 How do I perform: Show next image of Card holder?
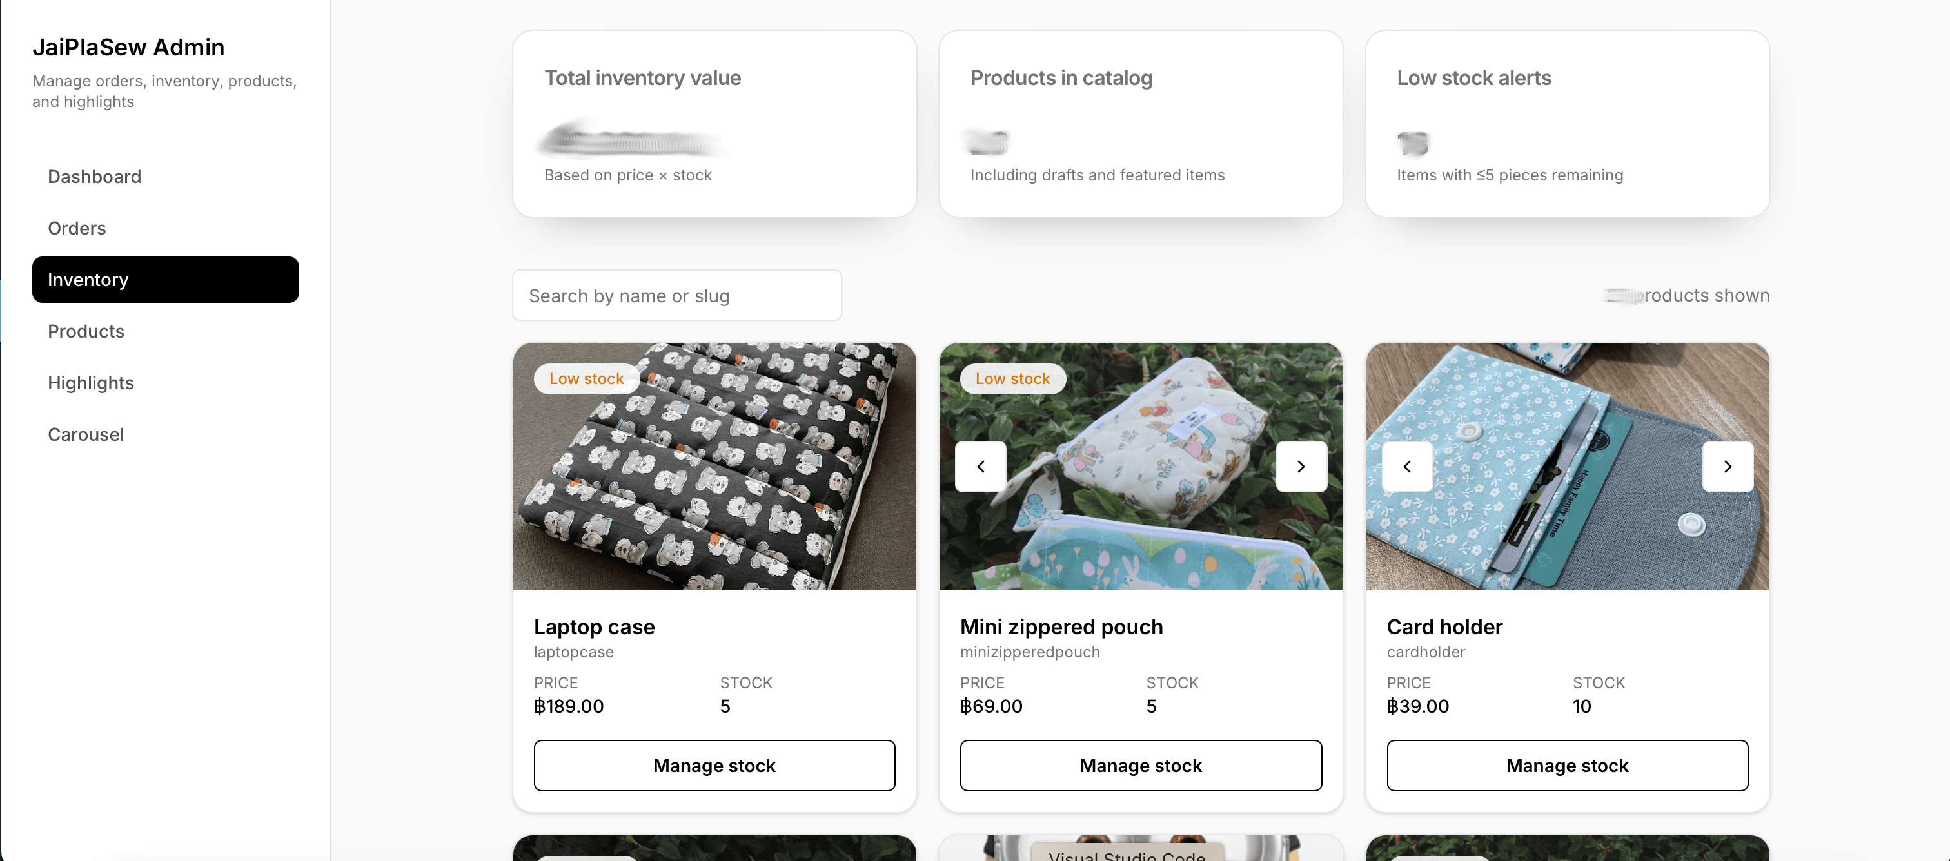[x=1728, y=467]
